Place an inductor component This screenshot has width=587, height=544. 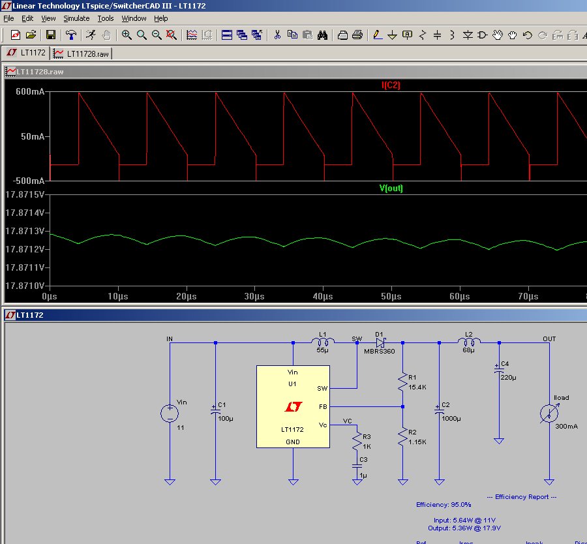click(x=452, y=35)
